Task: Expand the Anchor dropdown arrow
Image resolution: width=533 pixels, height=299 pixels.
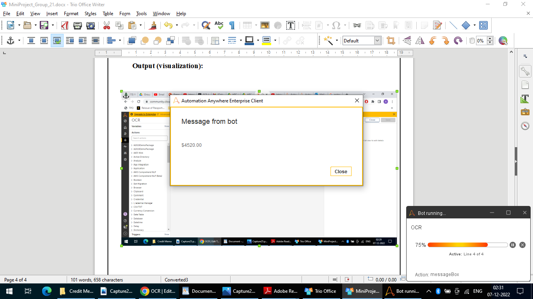Action: [19, 40]
